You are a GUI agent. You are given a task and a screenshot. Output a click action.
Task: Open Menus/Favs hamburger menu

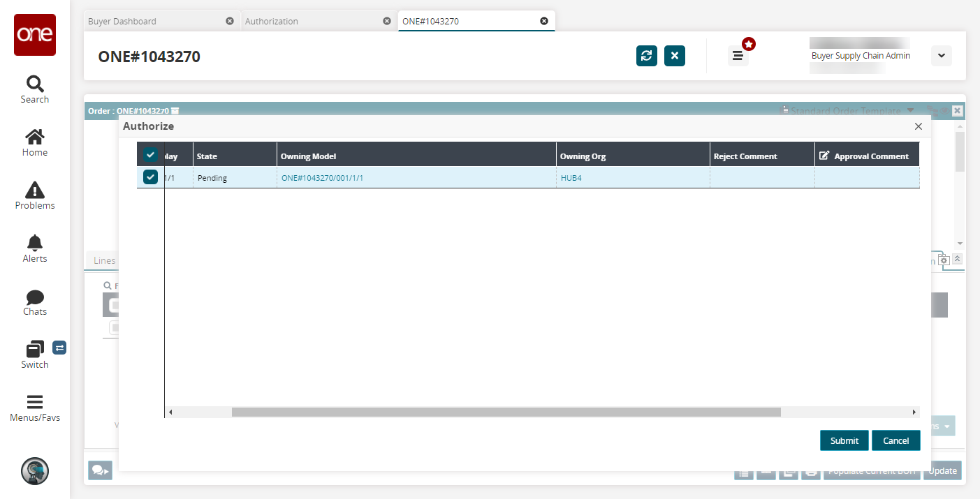pyautogui.click(x=34, y=408)
